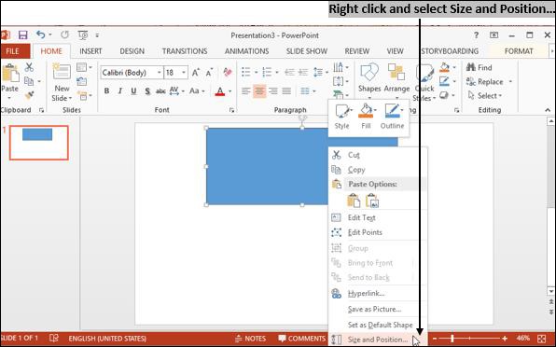
Task: Open the VIEW tab
Action: click(395, 51)
